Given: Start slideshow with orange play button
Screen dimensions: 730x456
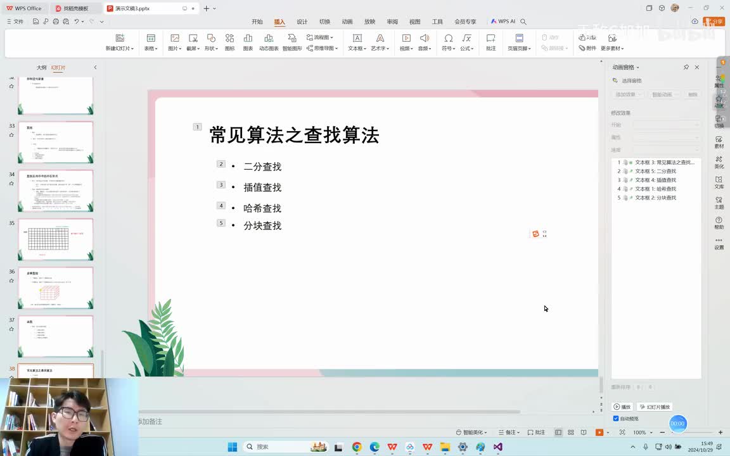Looking at the screenshot, I should tap(599, 433).
